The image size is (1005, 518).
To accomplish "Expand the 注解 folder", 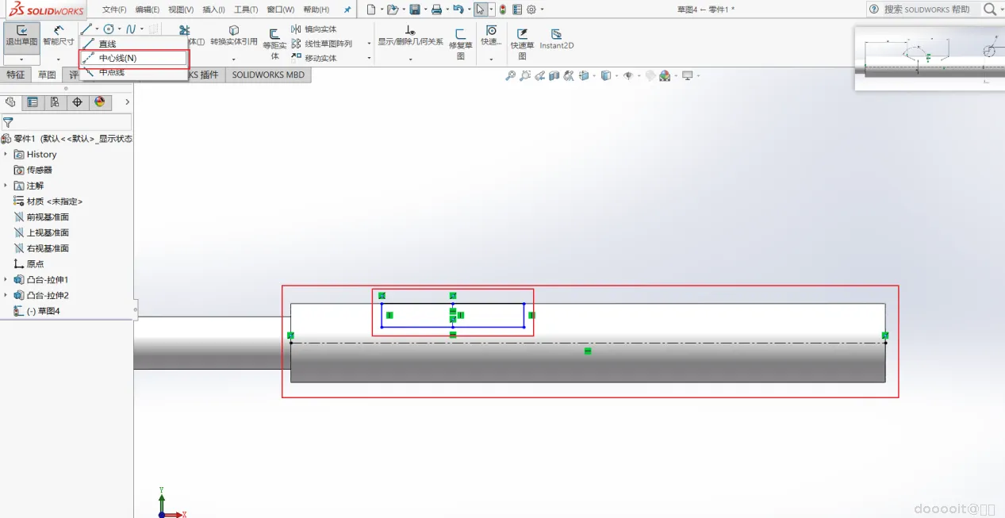I will pyautogui.click(x=6, y=186).
